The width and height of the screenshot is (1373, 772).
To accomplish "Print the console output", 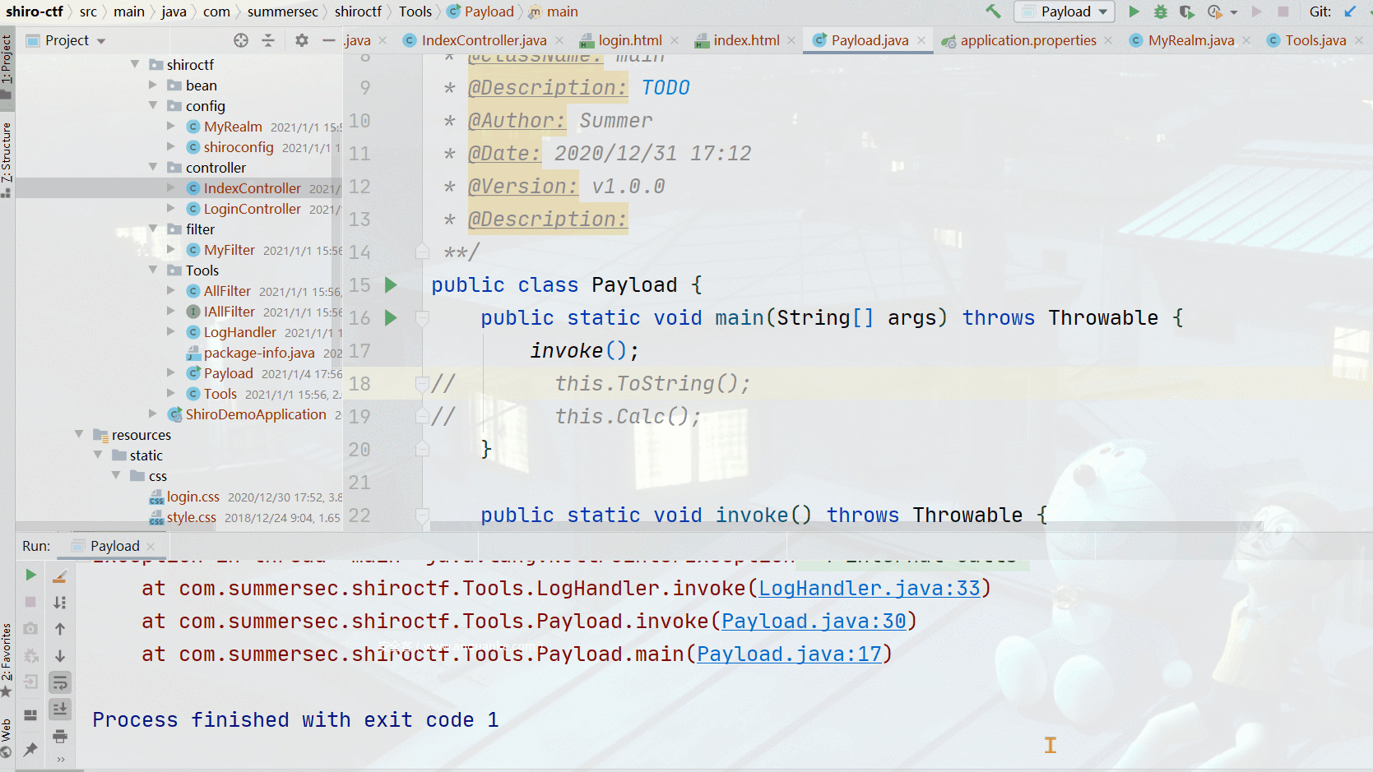I will (x=60, y=736).
